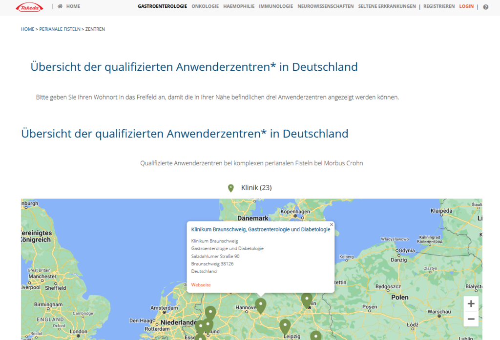Image resolution: width=500 pixels, height=340 pixels.
Task: Open the Onkologie menu item
Action: [205, 6]
